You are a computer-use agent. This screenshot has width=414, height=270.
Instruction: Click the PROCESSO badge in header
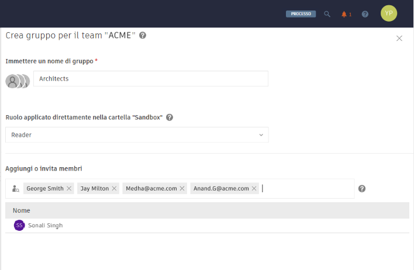point(301,13)
